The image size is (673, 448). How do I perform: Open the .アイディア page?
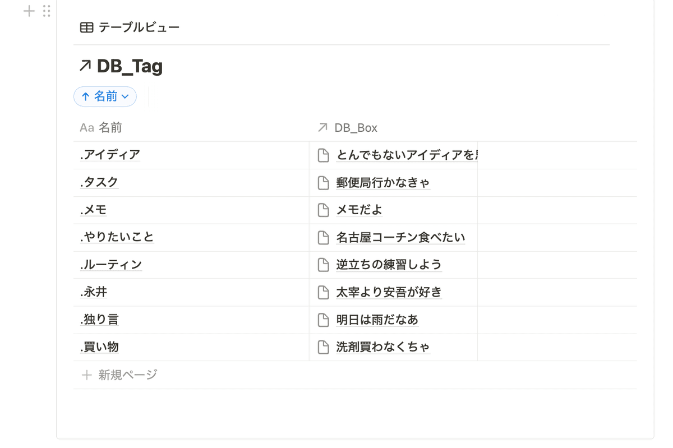(110, 155)
